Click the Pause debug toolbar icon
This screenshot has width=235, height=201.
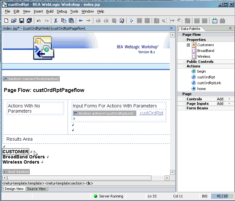click(139, 21)
